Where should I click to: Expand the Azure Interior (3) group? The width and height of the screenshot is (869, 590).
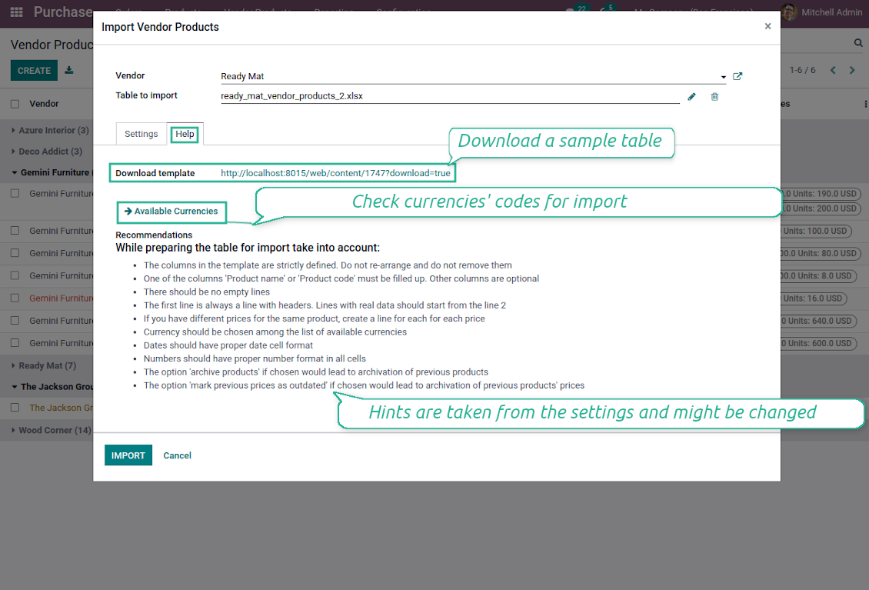tap(48, 130)
